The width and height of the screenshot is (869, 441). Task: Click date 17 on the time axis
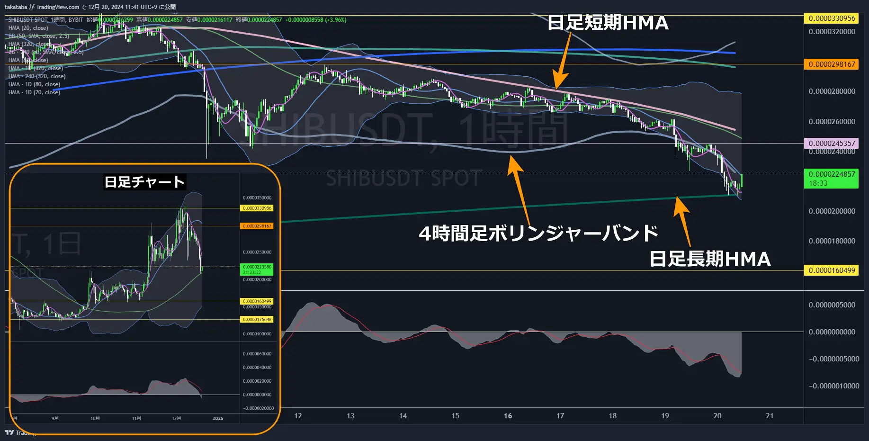(560, 416)
